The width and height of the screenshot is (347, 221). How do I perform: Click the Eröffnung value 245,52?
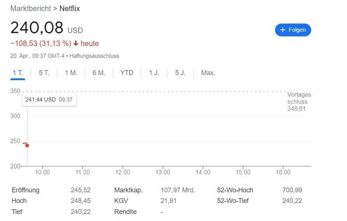(80, 190)
